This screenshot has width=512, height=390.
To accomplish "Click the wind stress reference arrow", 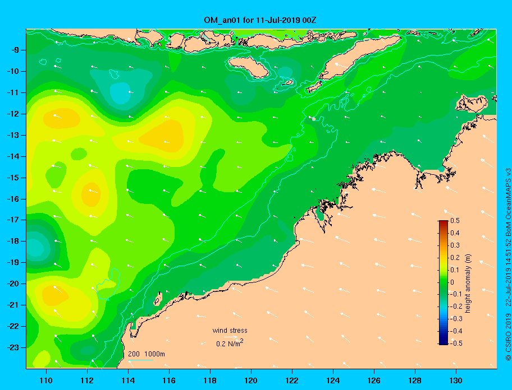I will pos(231,337).
